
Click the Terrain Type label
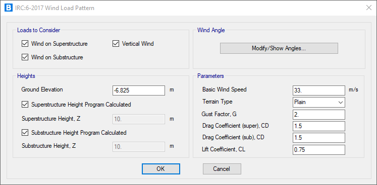pyautogui.click(x=218, y=102)
